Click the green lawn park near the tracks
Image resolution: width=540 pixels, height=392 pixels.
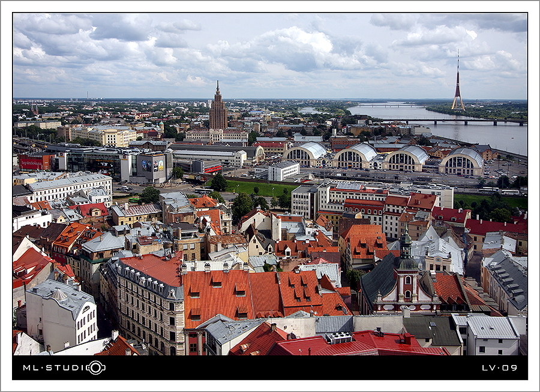262,188
